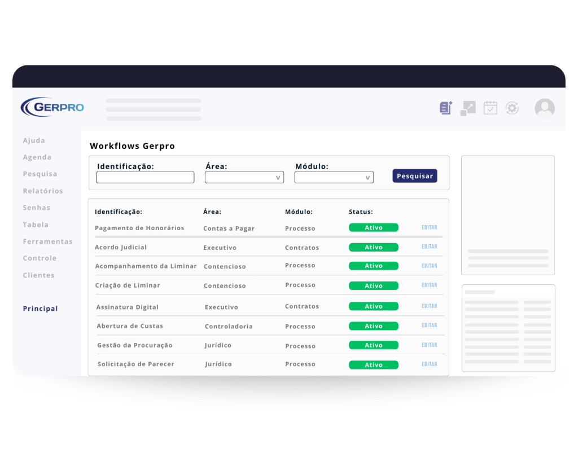Open the gear with circular arrows icon

[512, 108]
